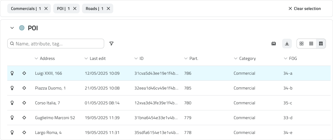Image resolution: width=333 pixels, height=140 pixels.
Task: Collapse the POI section chevron
Action: point(12,28)
